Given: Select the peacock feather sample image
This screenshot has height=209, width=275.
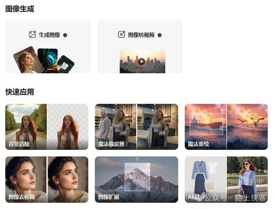Looking at the screenshot, I should coord(48,61).
